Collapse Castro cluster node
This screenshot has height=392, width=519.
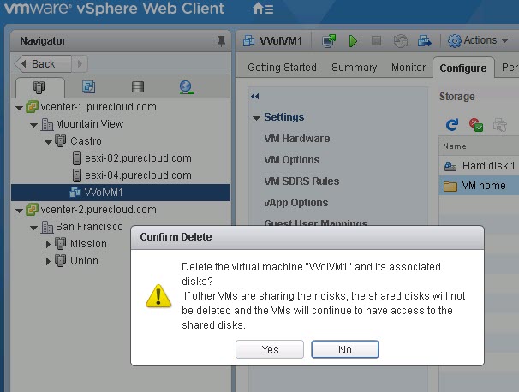tap(48, 142)
